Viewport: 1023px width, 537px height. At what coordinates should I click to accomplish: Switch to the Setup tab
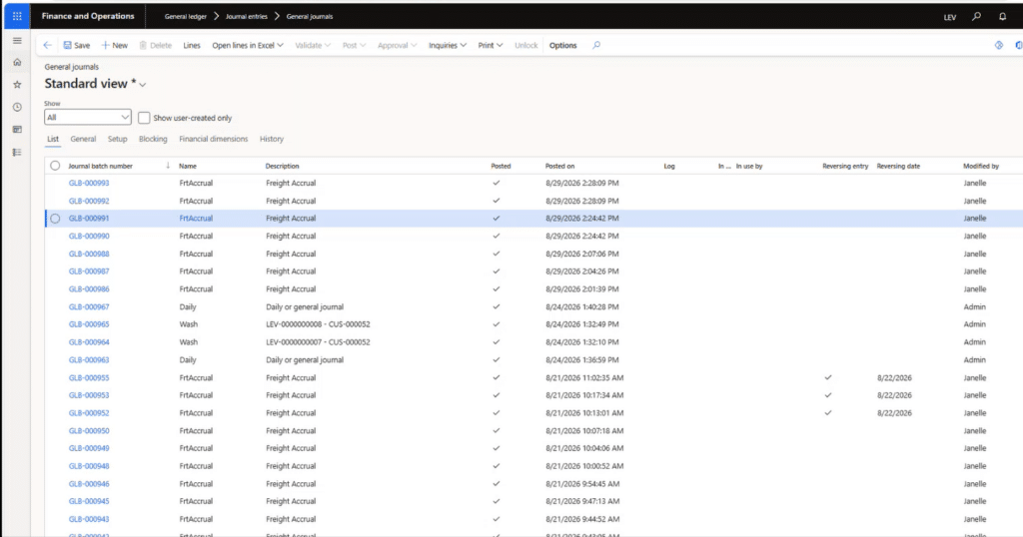[x=118, y=139]
